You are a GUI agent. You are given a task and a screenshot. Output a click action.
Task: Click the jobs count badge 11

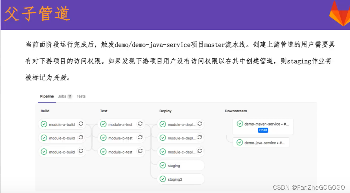coord(70,96)
